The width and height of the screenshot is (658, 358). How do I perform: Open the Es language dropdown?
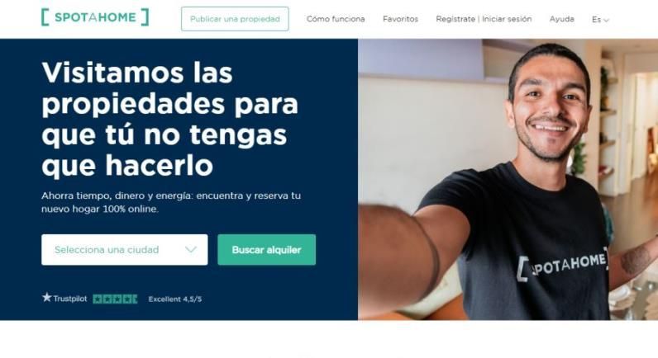pyautogui.click(x=600, y=19)
